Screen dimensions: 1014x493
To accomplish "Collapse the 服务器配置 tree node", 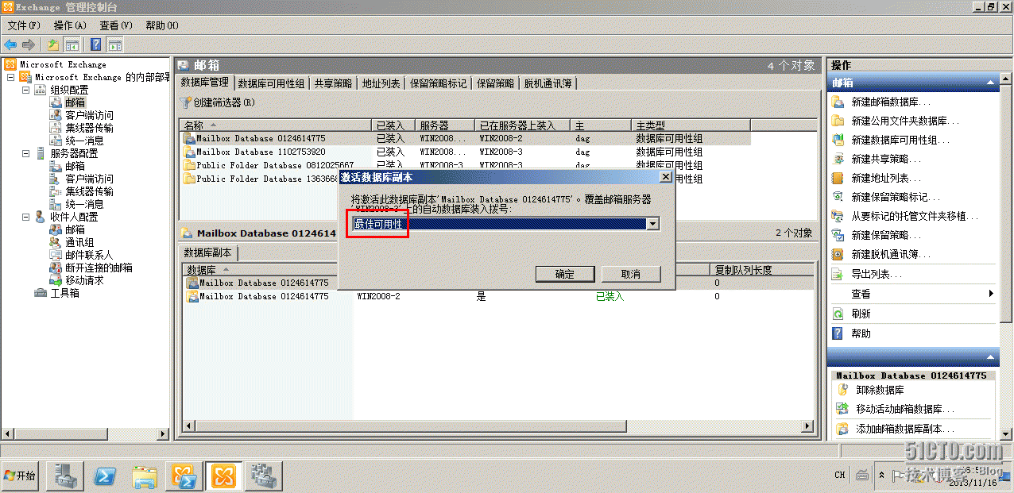I will (x=26, y=153).
